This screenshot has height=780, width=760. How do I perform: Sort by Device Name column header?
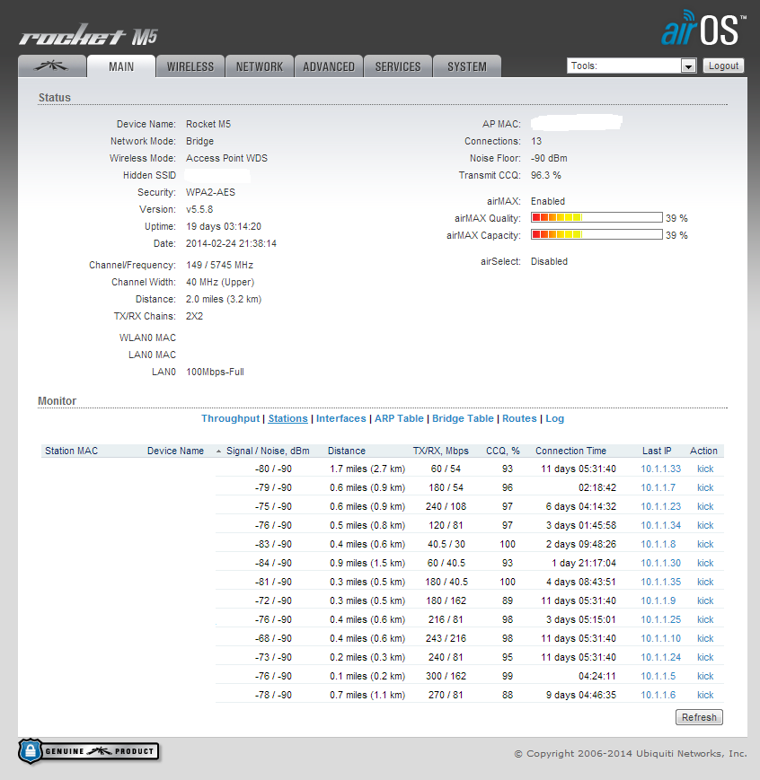[x=175, y=451]
